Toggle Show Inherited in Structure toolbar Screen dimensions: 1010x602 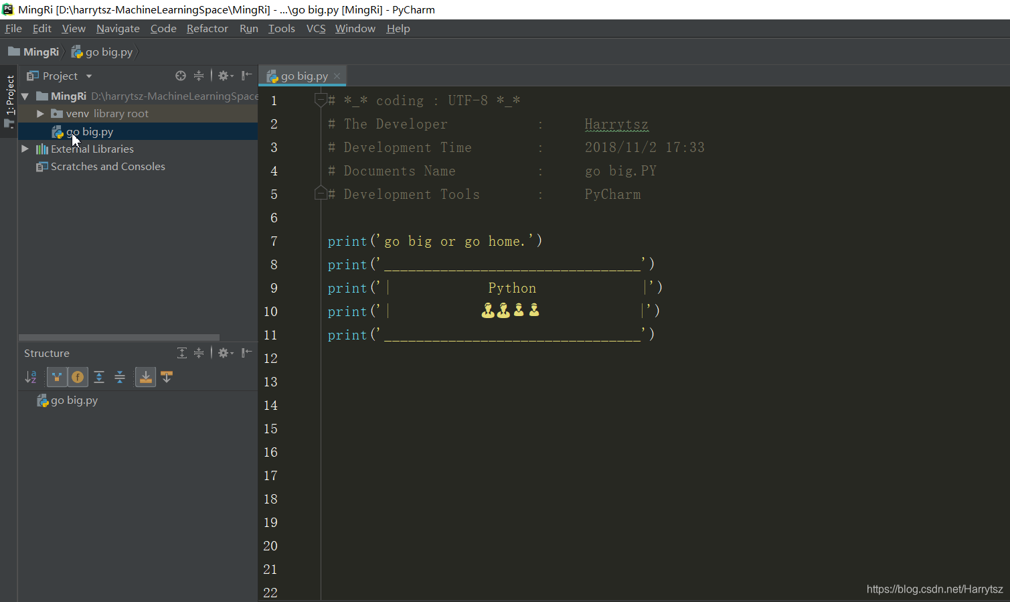[x=57, y=377]
